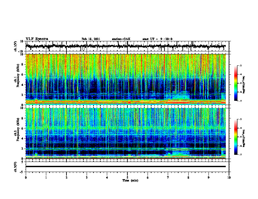Viewport: 258px width, 199px height.
Task: Click the "station=GAK" header text
Action: coord(121,39)
